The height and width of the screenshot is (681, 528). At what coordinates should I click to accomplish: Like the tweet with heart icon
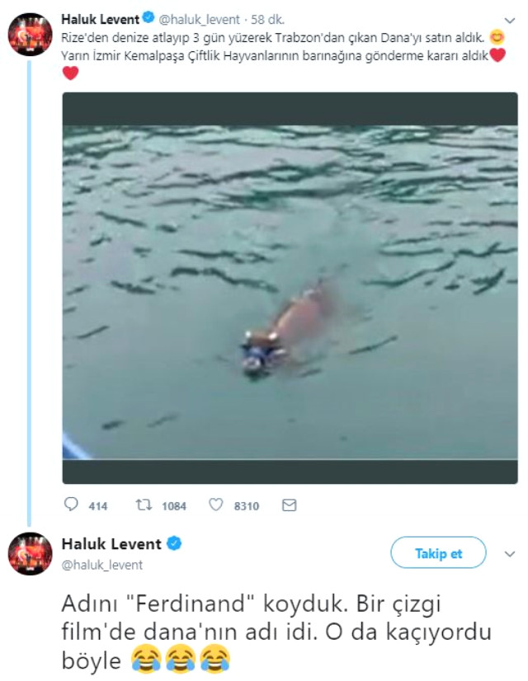[216, 505]
